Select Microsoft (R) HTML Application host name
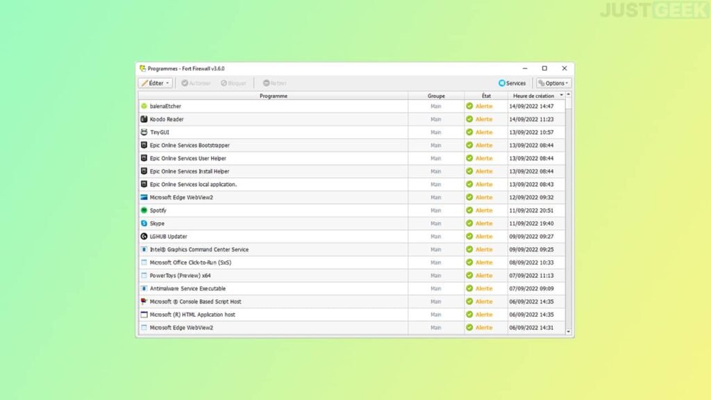711x400 pixels. (x=193, y=315)
